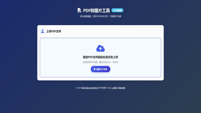The image size is (201, 113).
Task: Click the 100MB file size limit text
Action: (115, 62)
